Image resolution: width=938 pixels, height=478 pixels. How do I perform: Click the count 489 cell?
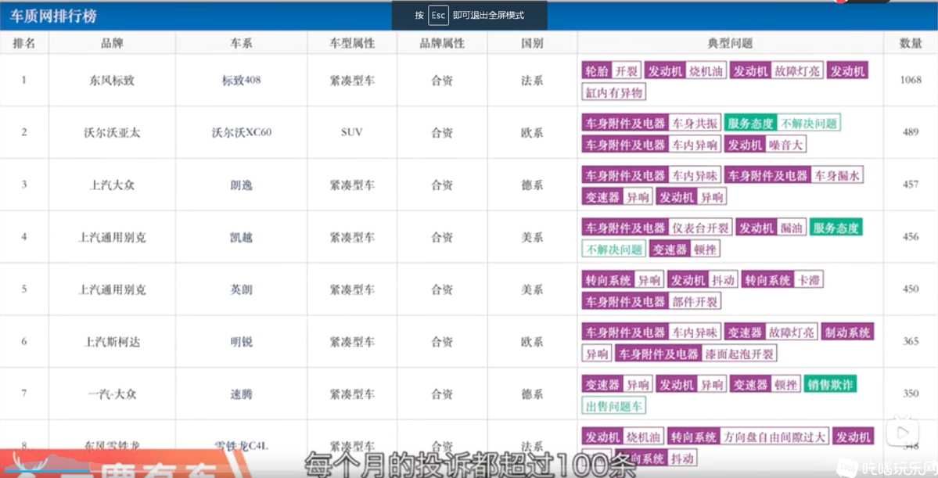click(911, 132)
